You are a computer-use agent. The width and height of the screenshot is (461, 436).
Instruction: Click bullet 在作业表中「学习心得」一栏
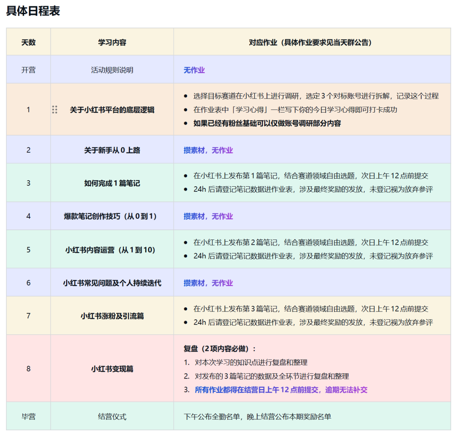[295, 110]
